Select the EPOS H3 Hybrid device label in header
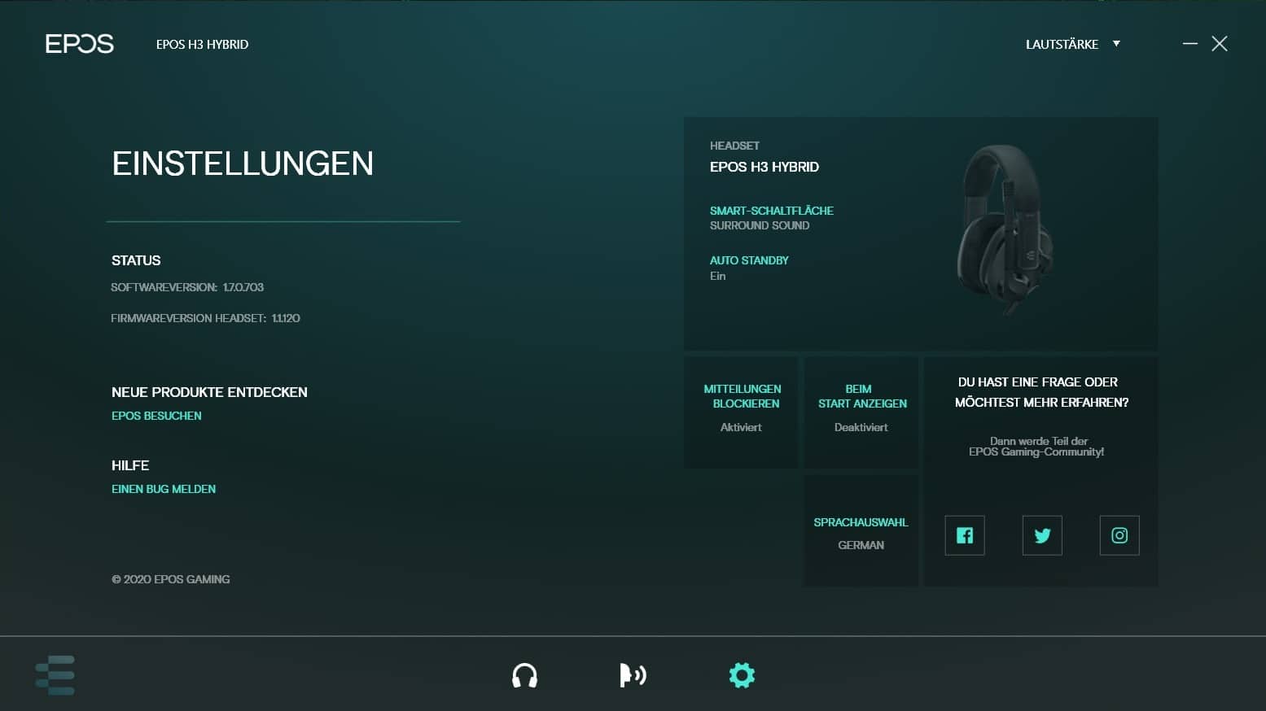1266x711 pixels. 202,45
